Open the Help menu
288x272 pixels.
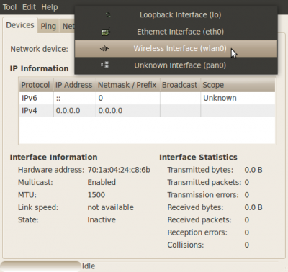50,7
